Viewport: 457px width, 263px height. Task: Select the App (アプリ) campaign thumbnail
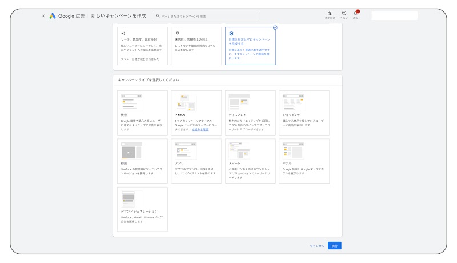pos(185,150)
